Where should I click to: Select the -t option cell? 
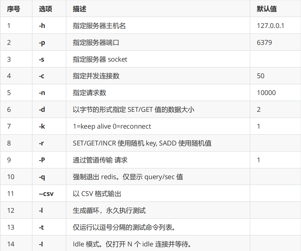pyautogui.click(x=41, y=227)
